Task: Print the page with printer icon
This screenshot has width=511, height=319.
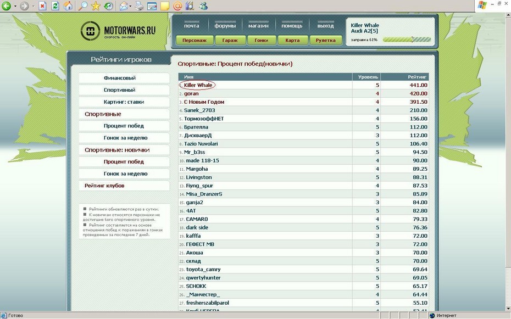Action: coord(139,6)
